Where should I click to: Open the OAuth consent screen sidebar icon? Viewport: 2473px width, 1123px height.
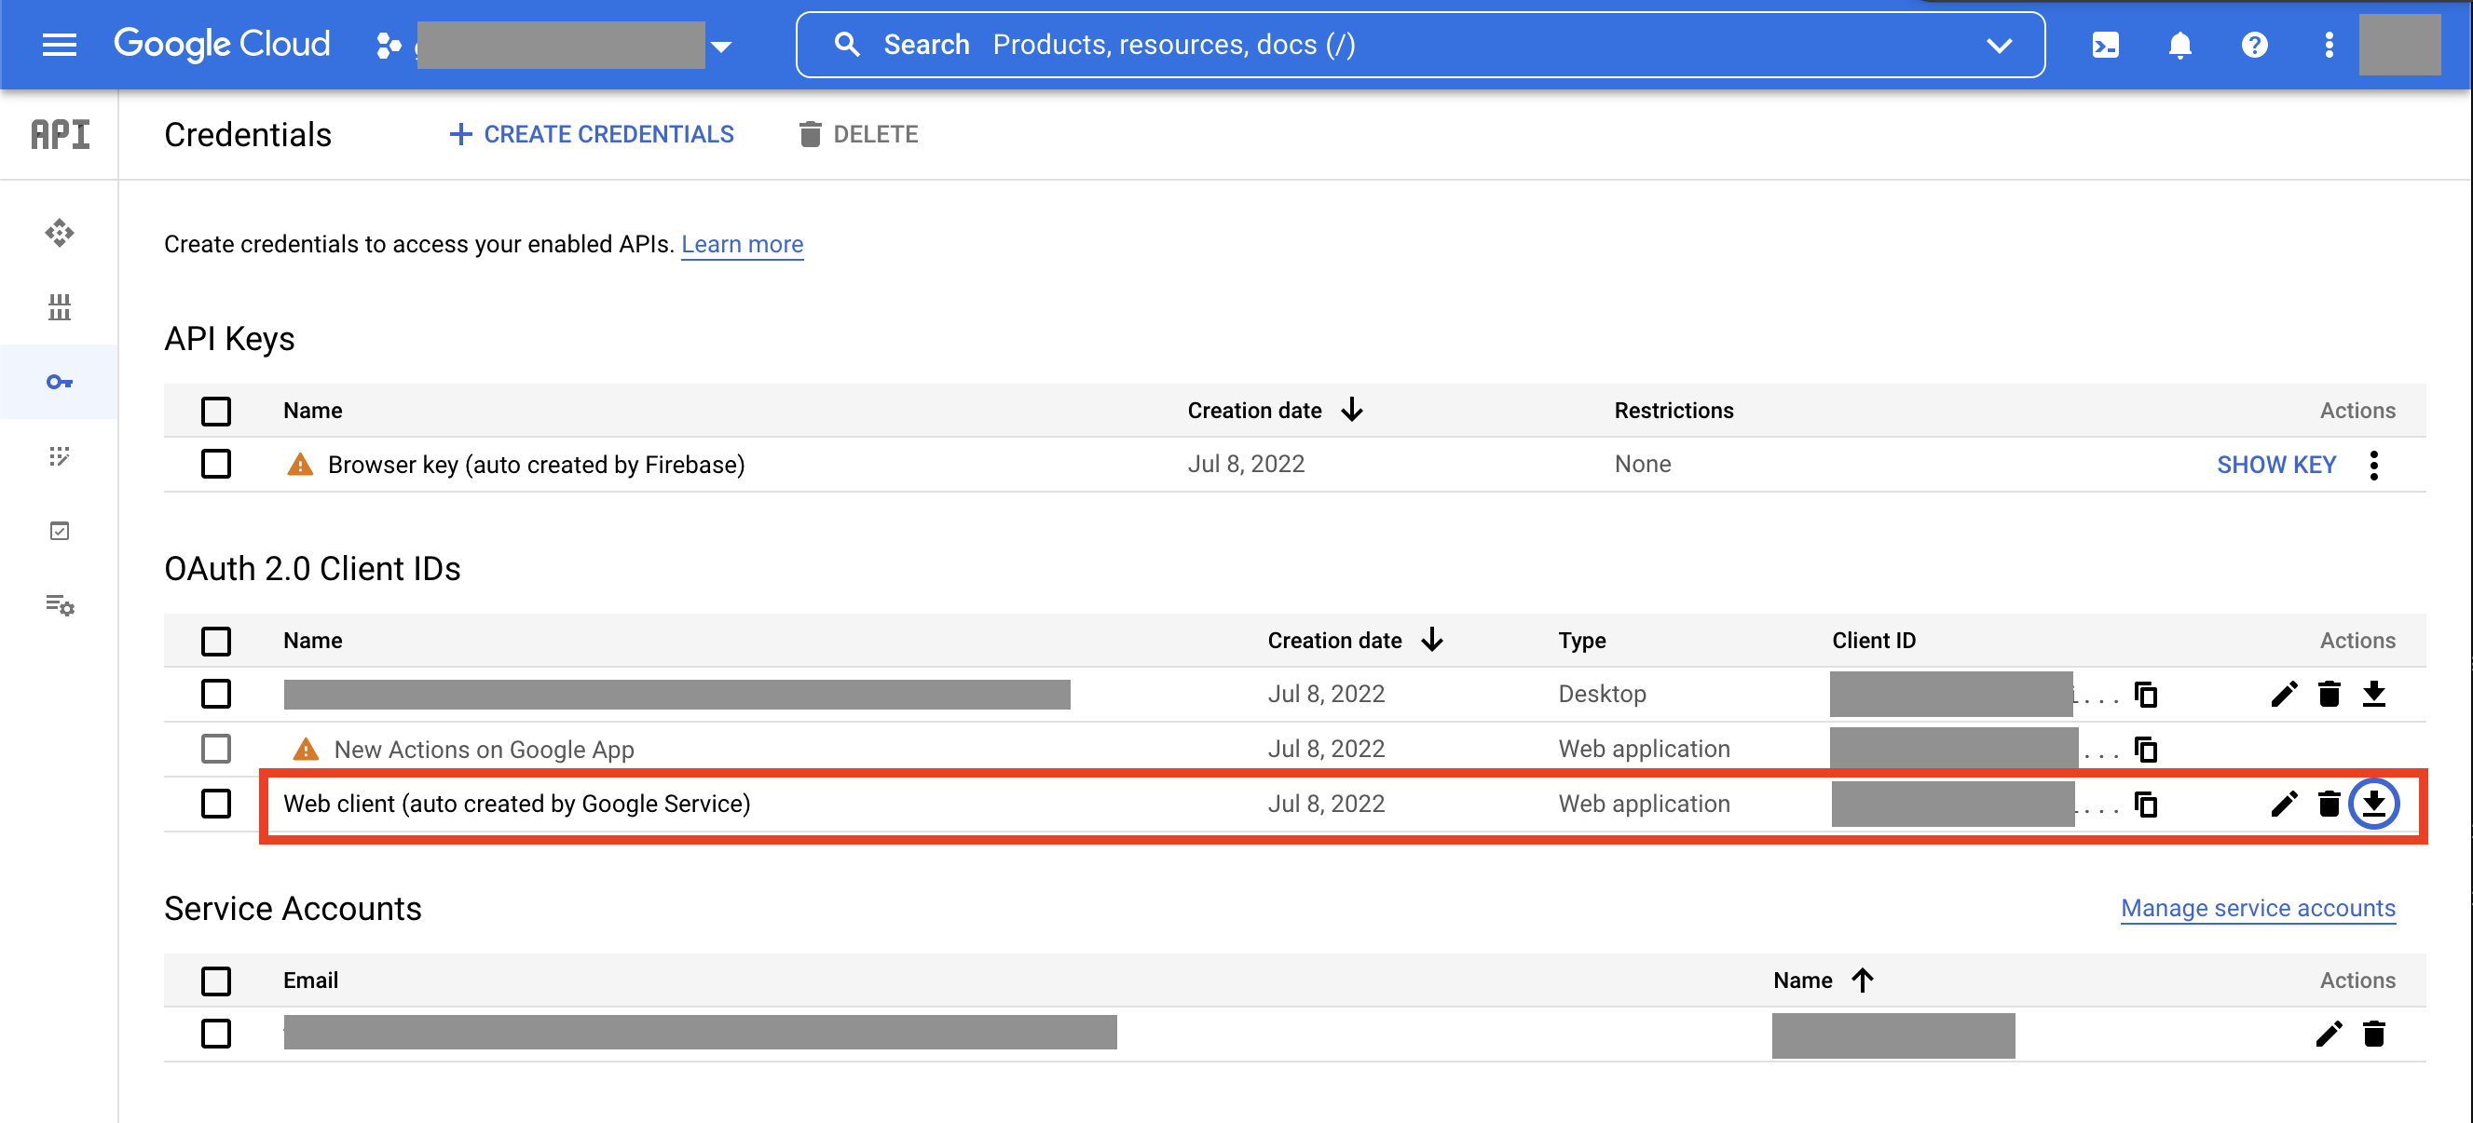(x=59, y=457)
